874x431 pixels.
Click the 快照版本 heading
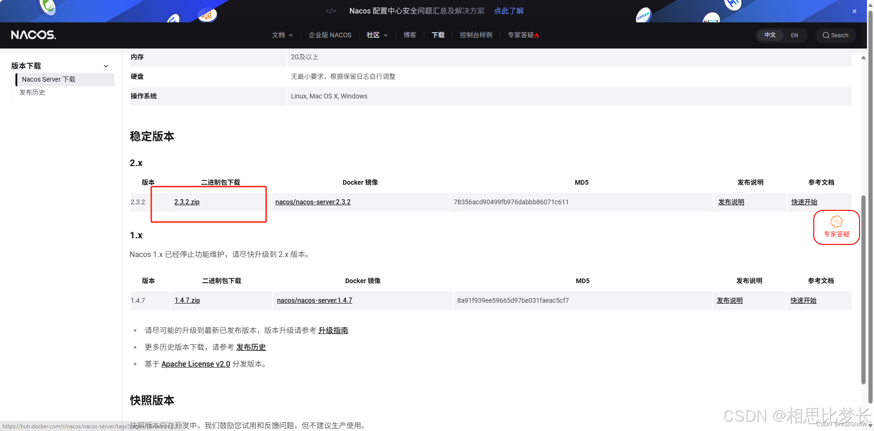[152, 400]
